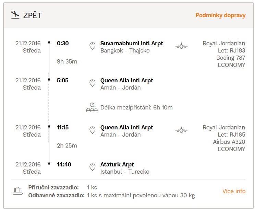Click the airplane icon for flight RJ183

point(181,46)
